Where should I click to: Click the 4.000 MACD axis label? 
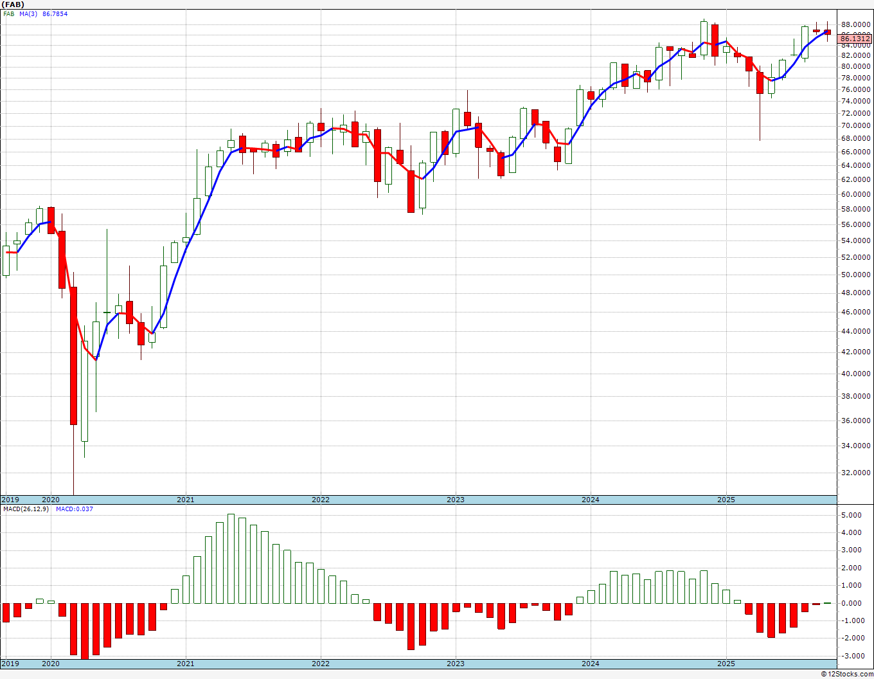pyautogui.click(x=851, y=532)
